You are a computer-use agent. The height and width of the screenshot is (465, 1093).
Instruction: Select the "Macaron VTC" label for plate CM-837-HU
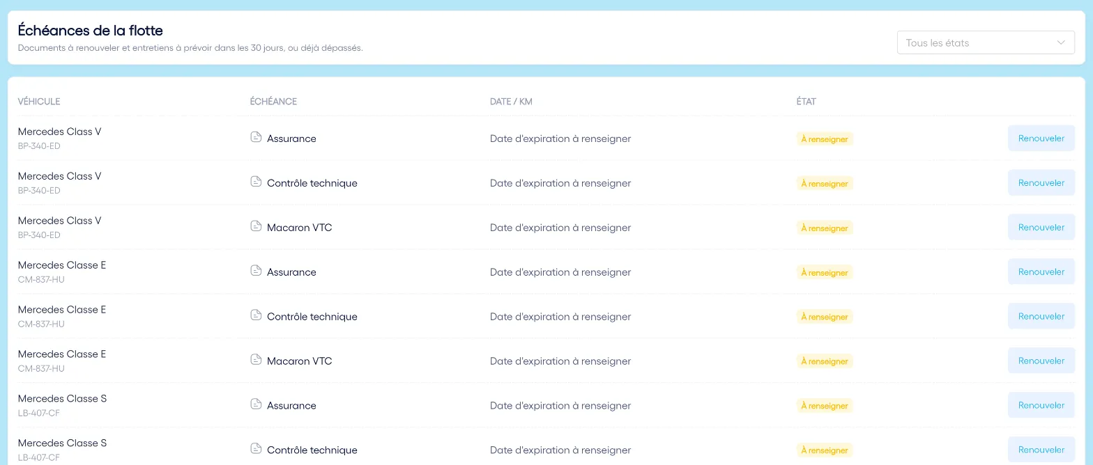300,361
